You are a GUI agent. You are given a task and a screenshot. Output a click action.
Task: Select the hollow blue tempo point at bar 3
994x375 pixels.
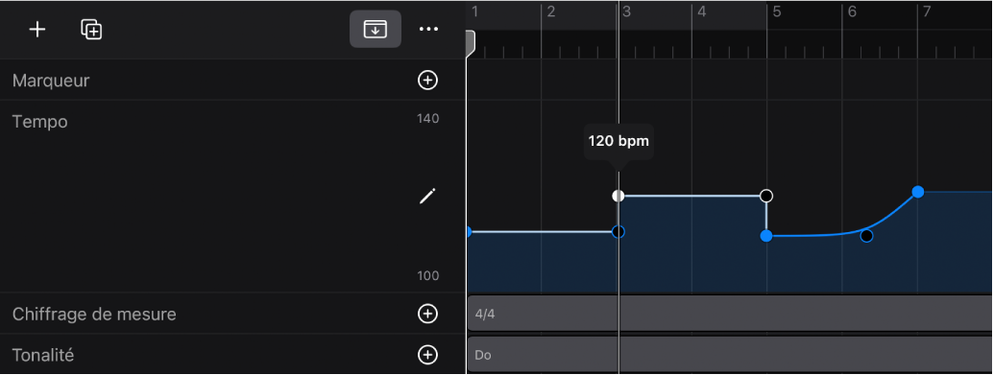(618, 232)
